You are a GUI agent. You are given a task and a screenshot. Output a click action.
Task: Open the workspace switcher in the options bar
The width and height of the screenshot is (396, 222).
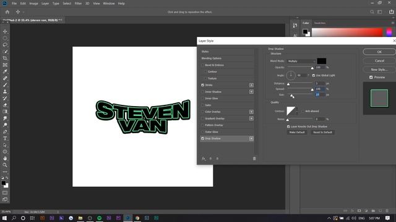coord(379,12)
